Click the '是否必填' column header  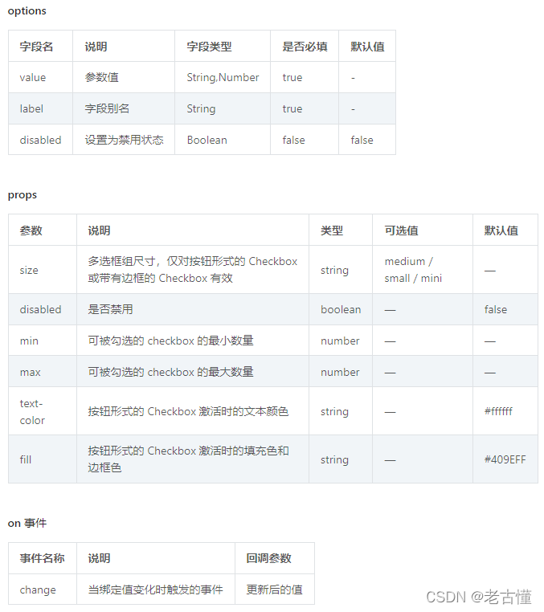[305, 47]
